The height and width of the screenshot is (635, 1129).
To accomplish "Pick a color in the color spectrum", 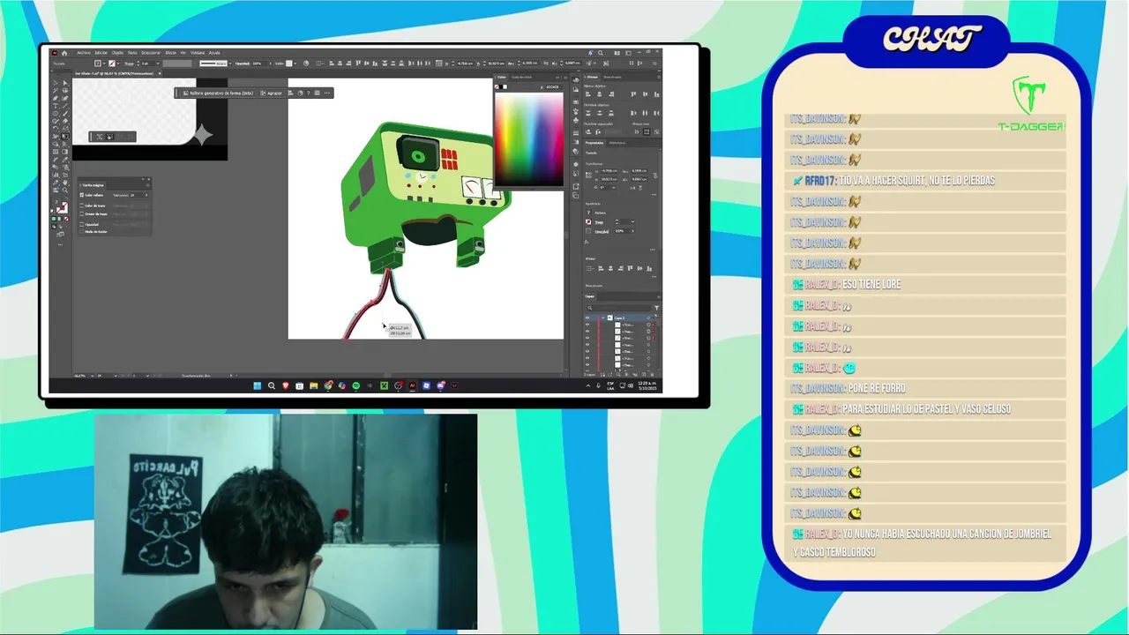I will point(529,139).
